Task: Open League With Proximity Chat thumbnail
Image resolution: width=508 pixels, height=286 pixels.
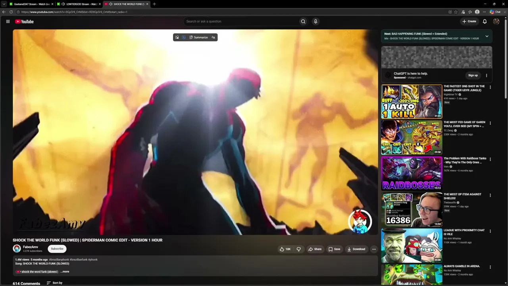Action: (x=412, y=245)
